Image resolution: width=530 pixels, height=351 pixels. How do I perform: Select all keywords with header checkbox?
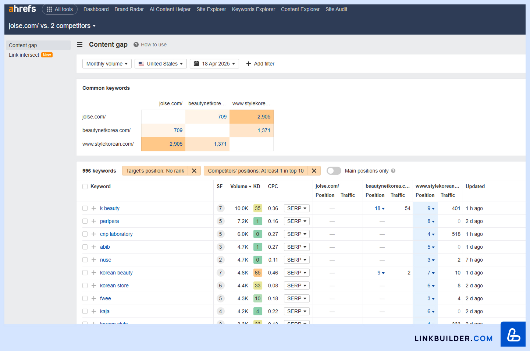click(85, 187)
